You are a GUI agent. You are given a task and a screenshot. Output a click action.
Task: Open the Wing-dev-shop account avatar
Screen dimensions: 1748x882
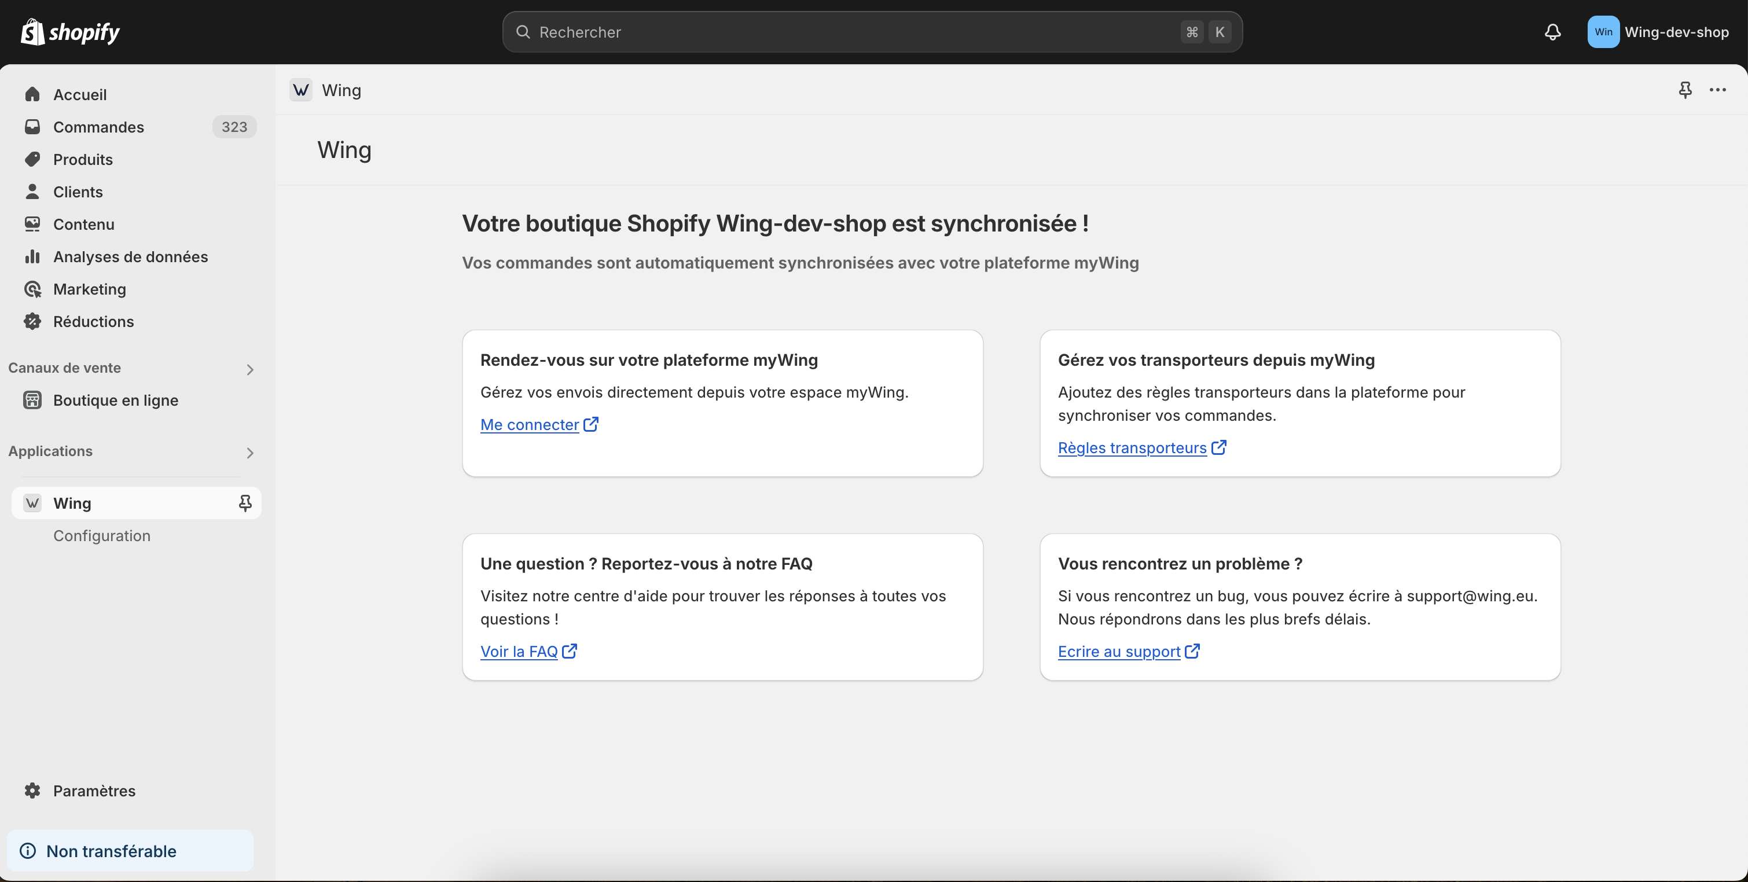point(1603,32)
